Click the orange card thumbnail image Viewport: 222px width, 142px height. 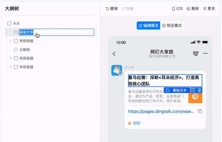point(195,98)
